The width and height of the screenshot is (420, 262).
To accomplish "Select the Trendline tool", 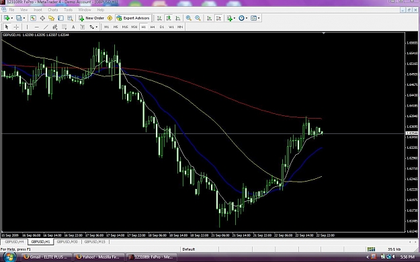I will 46,27.
